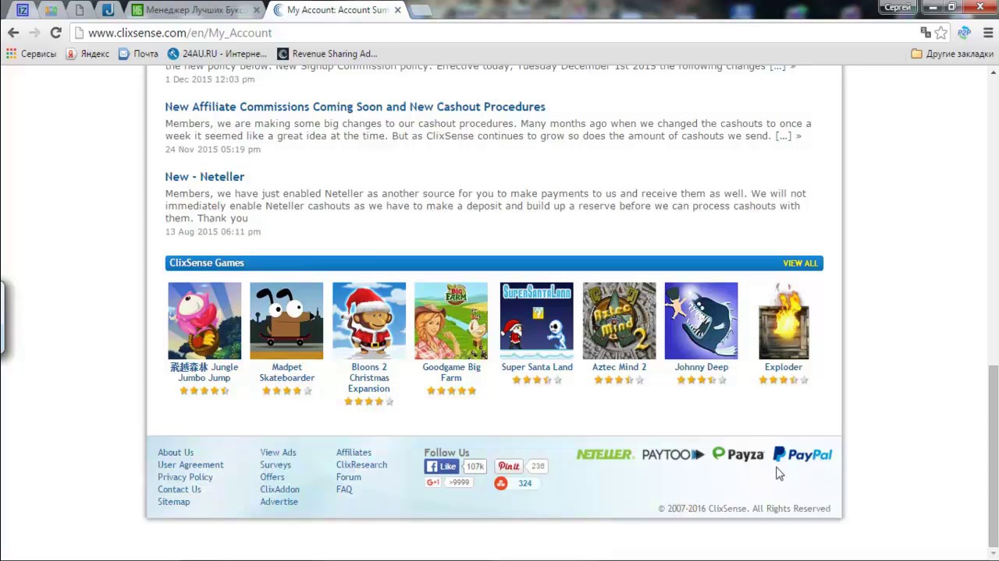Image resolution: width=999 pixels, height=561 pixels.
Task: Click the Сергей profile button in title bar
Action: 898,7
